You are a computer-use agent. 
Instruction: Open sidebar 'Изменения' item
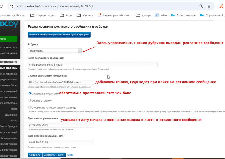coord(11,115)
